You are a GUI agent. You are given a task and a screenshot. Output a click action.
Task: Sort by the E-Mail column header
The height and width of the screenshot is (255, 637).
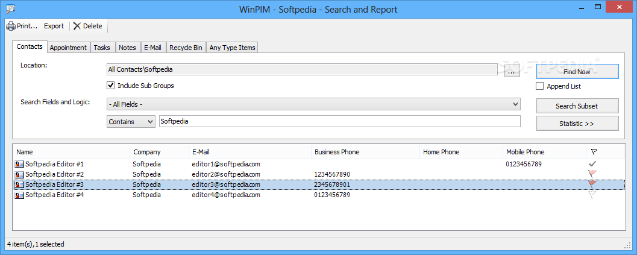click(x=250, y=152)
